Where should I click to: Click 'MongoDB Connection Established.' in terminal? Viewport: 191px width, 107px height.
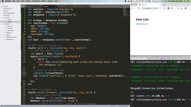(x=152, y=88)
